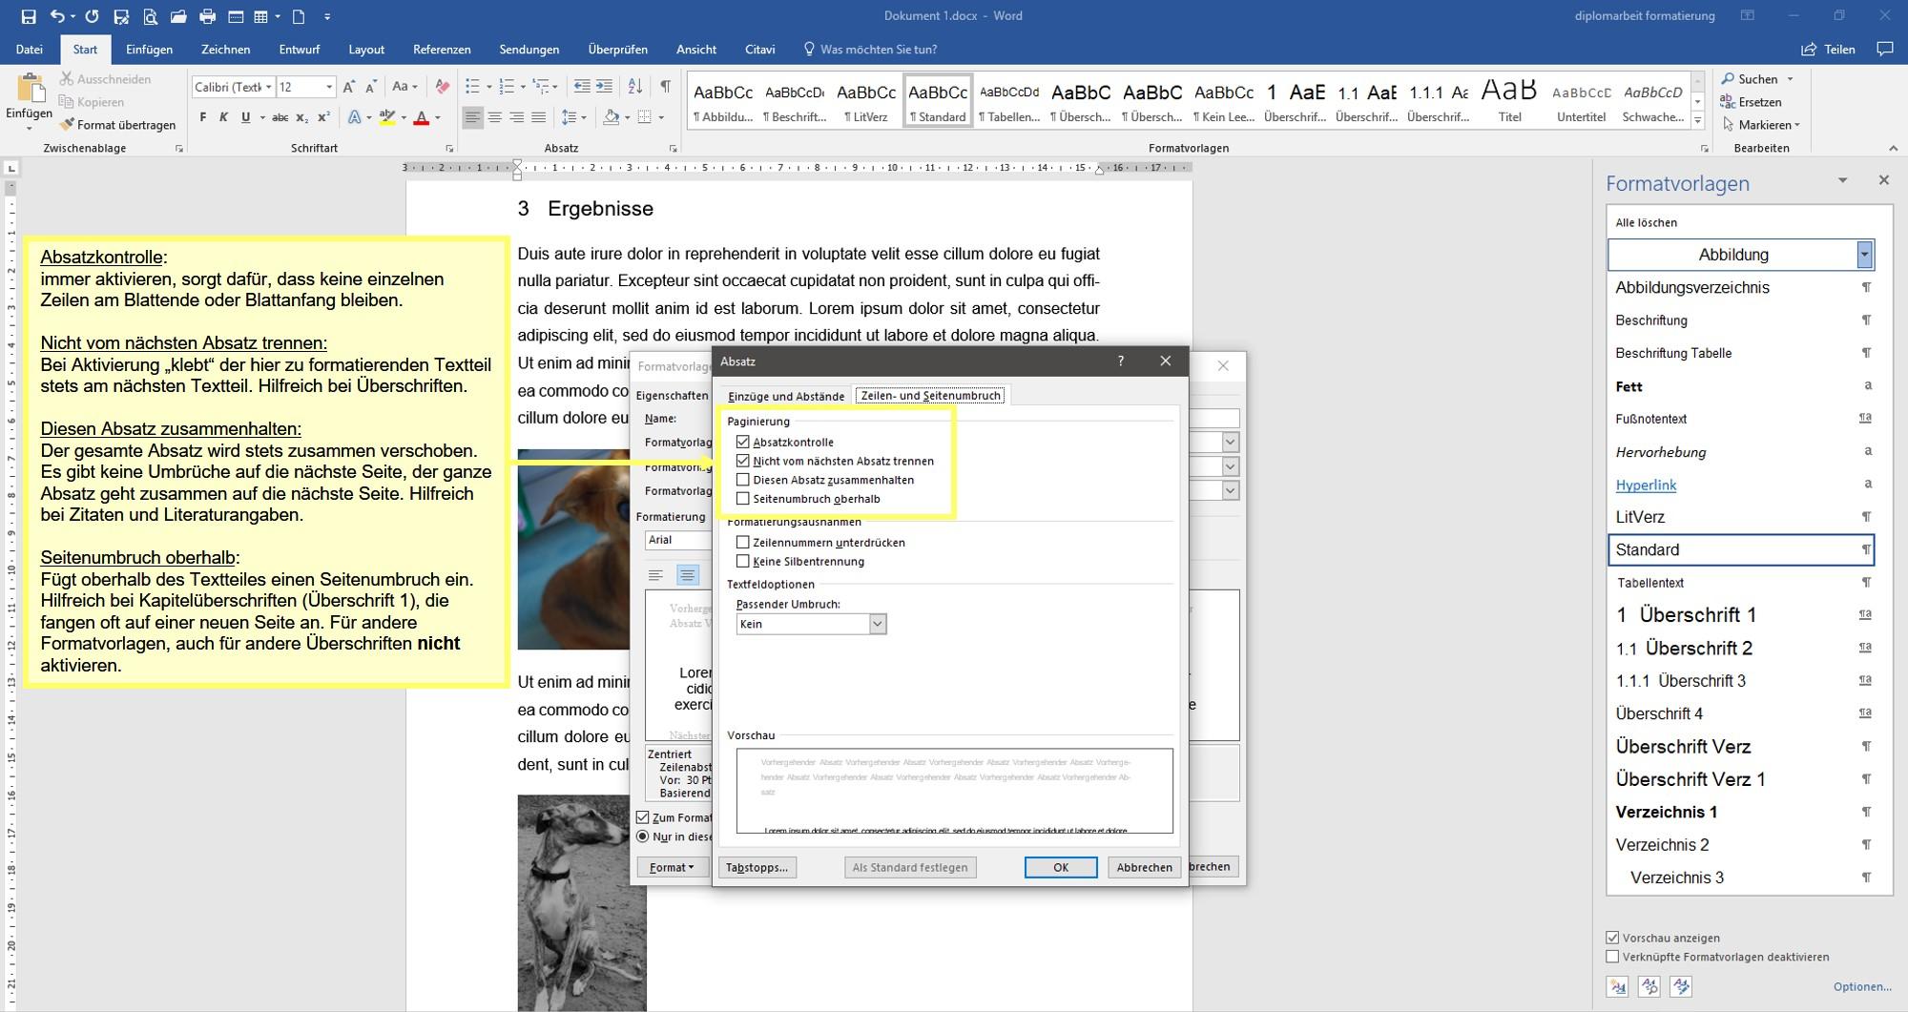Switch to the Einzüge und Abstände tab
This screenshot has width=1908, height=1012.
(x=785, y=395)
